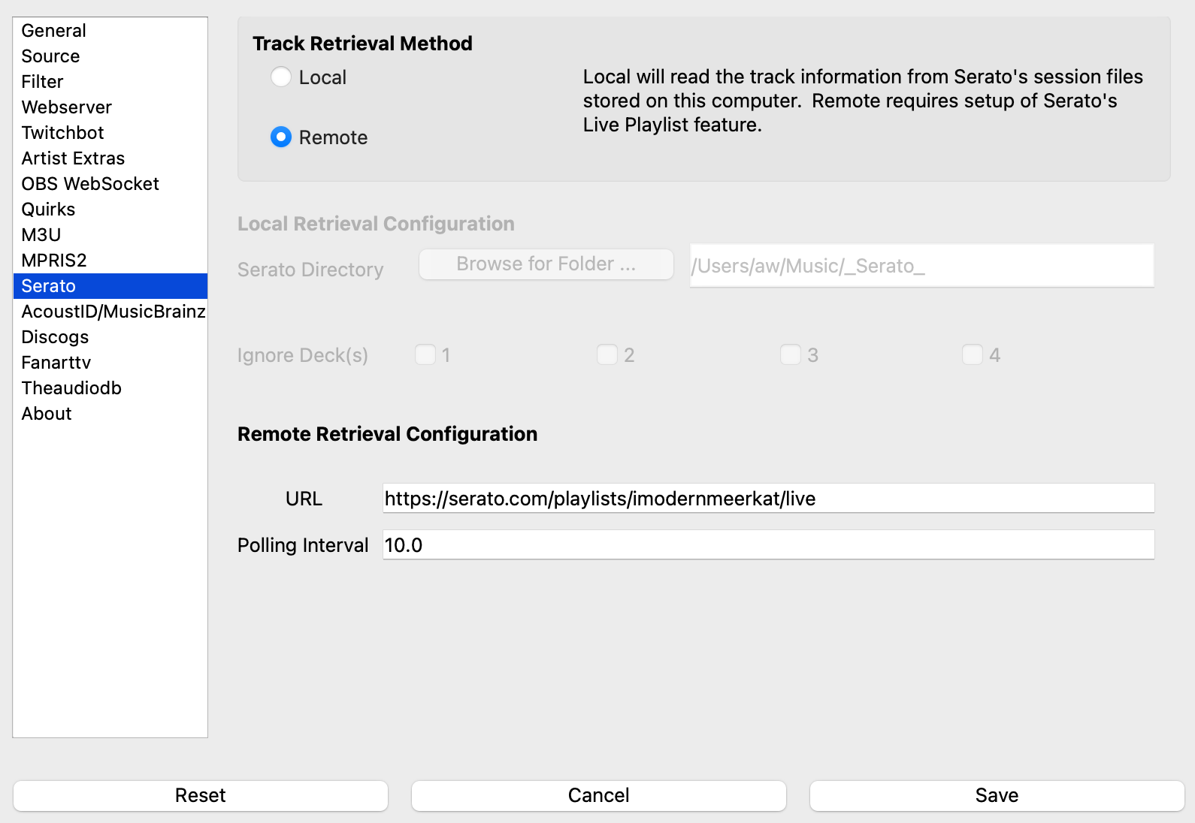Open the M3U settings page
The width and height of the screenshot is (1195, 823).
point(41,235)
